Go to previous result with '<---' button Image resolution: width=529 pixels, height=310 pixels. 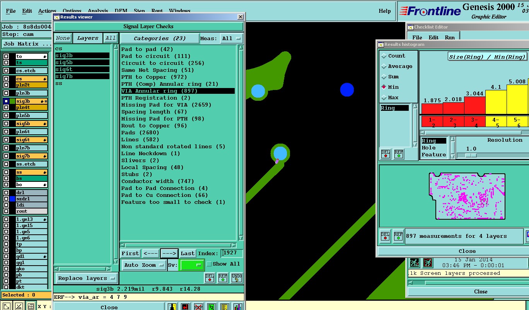[x=150, y=253]
